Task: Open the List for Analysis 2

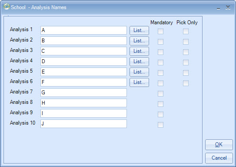Action: click(x=139, y=41)
